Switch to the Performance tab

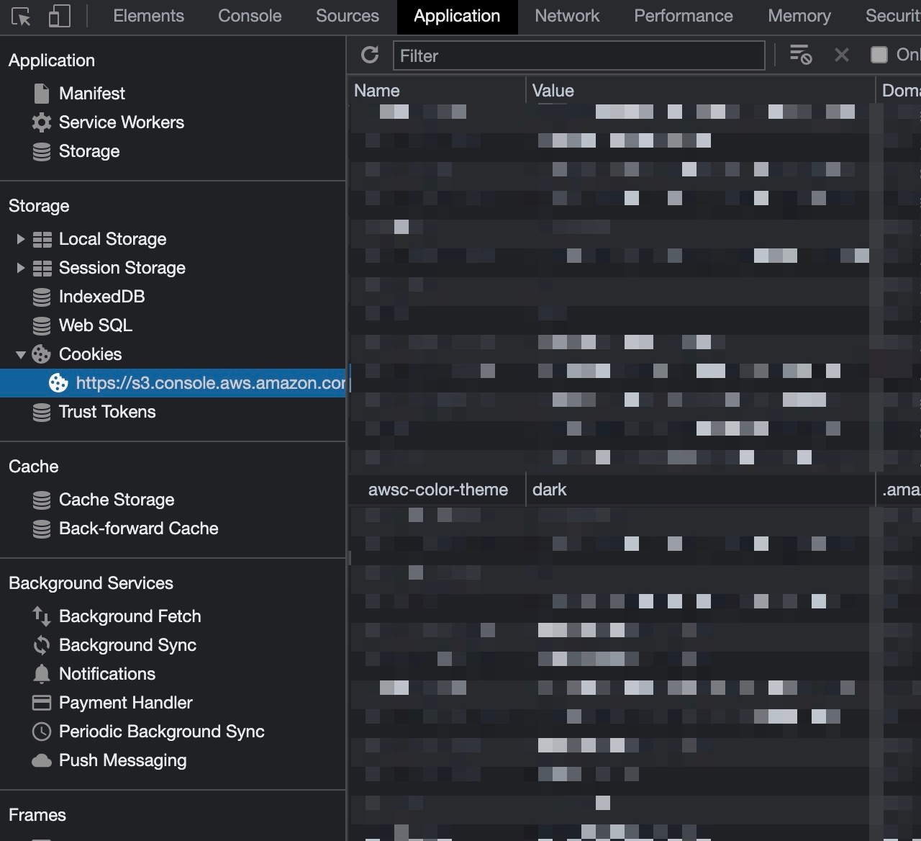(684, 16)
